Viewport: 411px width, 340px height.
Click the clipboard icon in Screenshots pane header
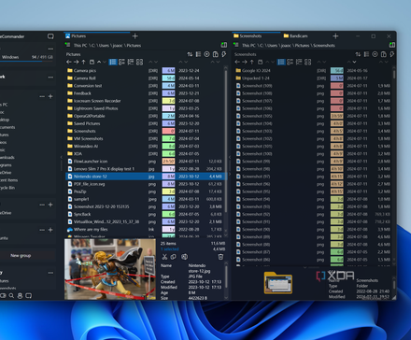[x=384, y=54]
